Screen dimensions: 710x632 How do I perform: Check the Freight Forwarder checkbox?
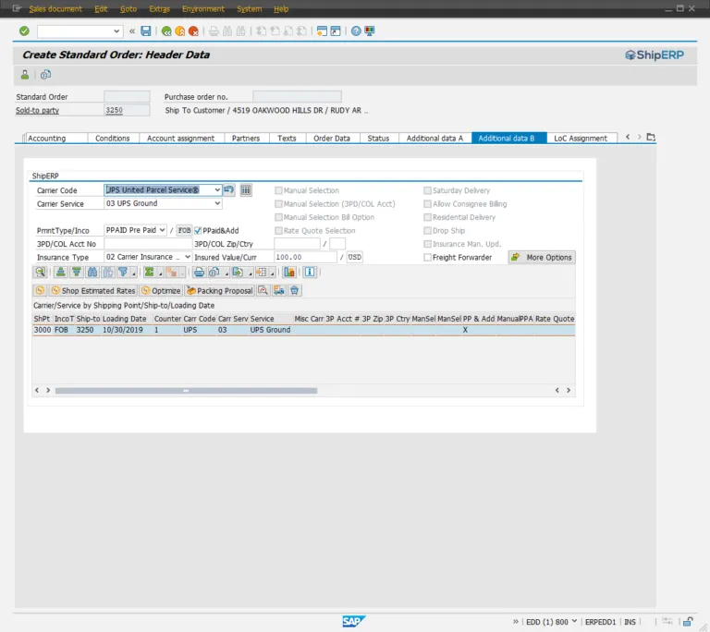pyautogui.click(x=427, y=257)
